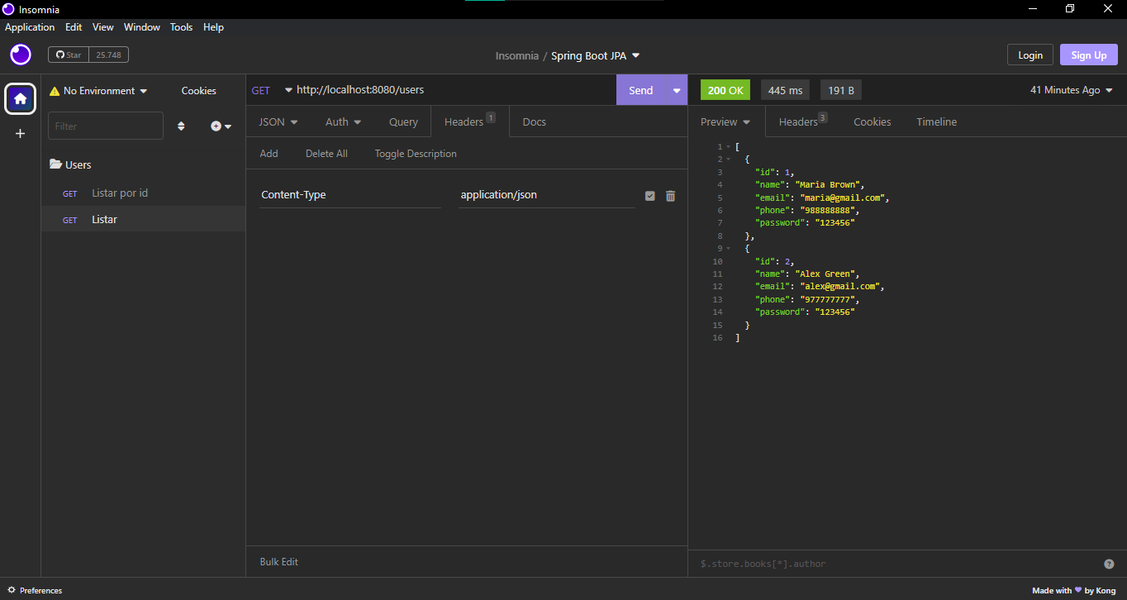Screen dimensions: 1127x600
Task: Click Toggle Description
Action: tap(416, 154)
